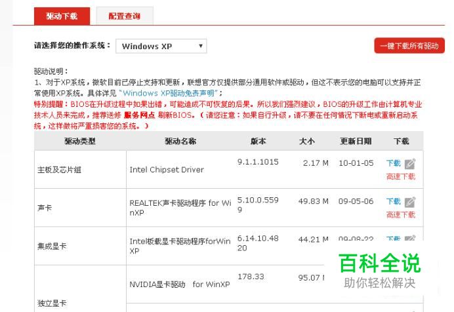Viewport: 454px width, 312px height.
Task: Click the edit icon in the Intel Chipset Driver row
Action: 409,164
